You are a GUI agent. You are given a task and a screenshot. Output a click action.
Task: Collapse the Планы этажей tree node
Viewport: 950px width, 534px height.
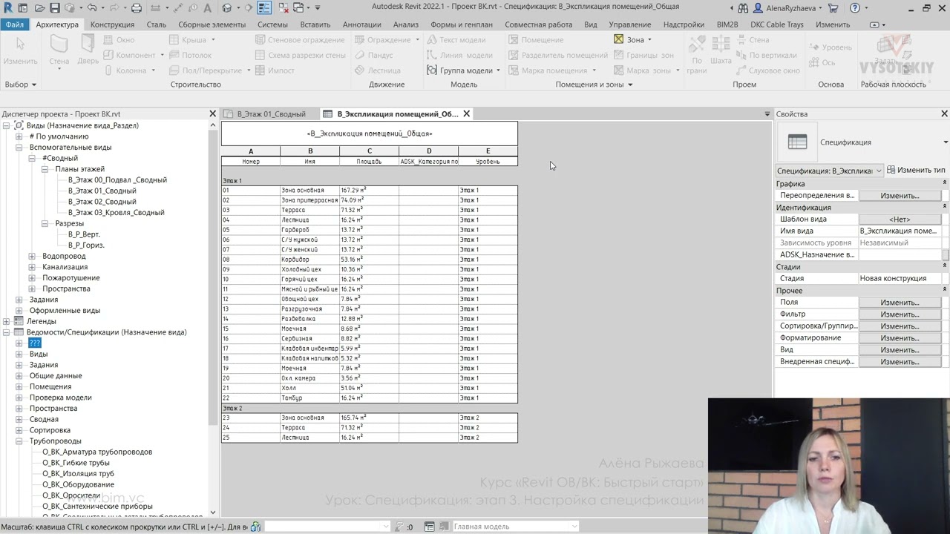point(45,169)
